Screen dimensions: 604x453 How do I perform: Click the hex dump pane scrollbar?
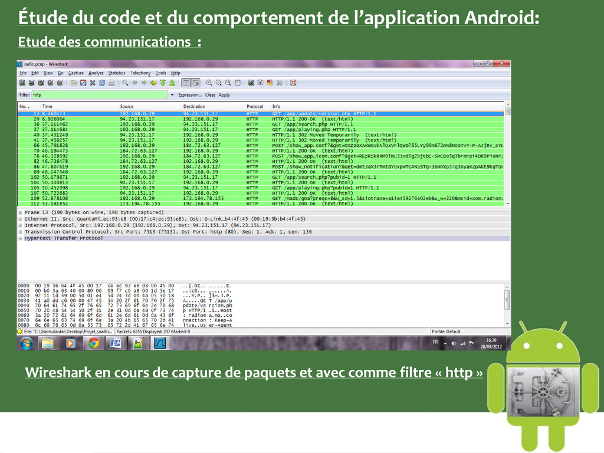507,305
